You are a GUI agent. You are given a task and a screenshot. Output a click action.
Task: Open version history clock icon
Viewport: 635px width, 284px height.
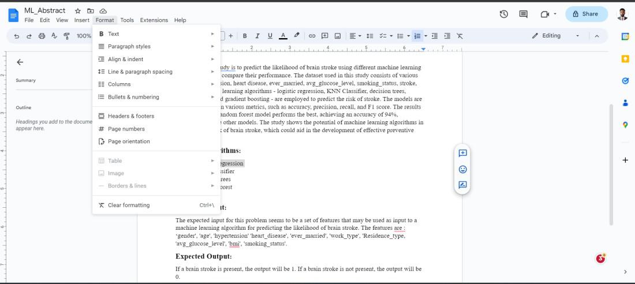(503, 14)
